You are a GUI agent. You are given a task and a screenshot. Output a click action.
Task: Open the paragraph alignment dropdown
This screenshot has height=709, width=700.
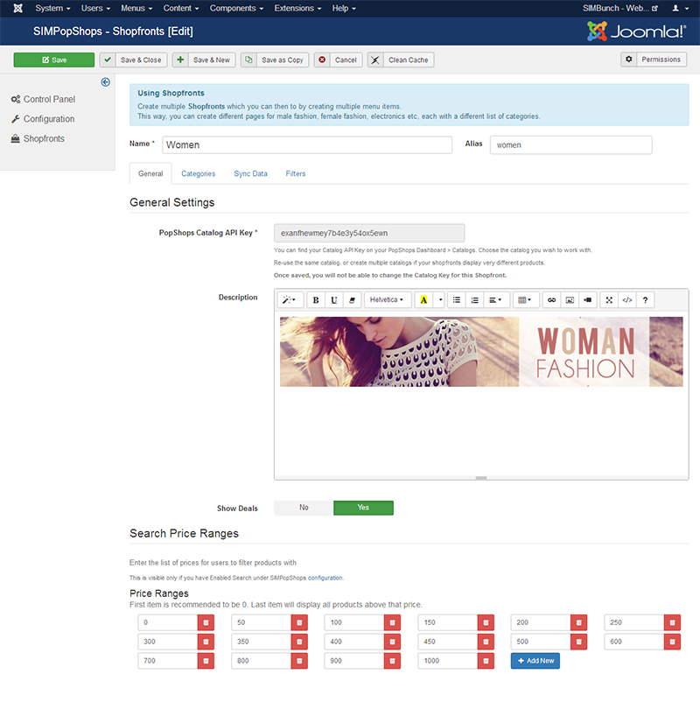tap(496, 299)
